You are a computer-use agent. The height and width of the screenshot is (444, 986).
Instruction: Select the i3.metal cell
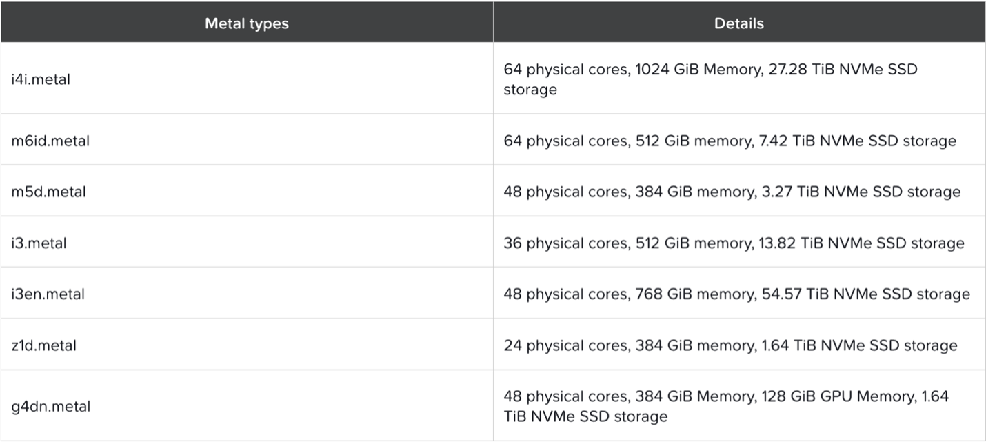39,243
